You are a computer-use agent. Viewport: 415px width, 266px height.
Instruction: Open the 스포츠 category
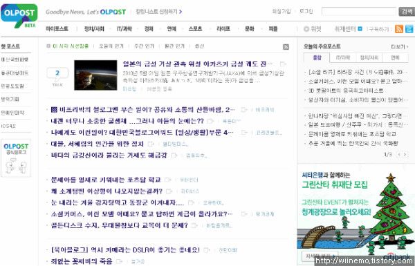click(x=195, y=29)
